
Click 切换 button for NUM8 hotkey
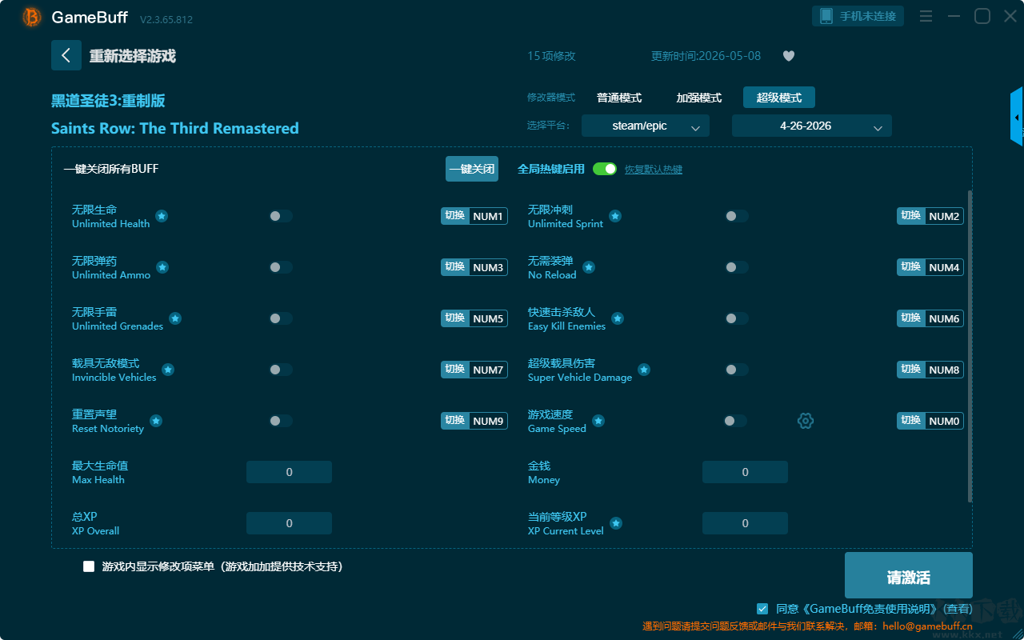[x=910, y=370]
